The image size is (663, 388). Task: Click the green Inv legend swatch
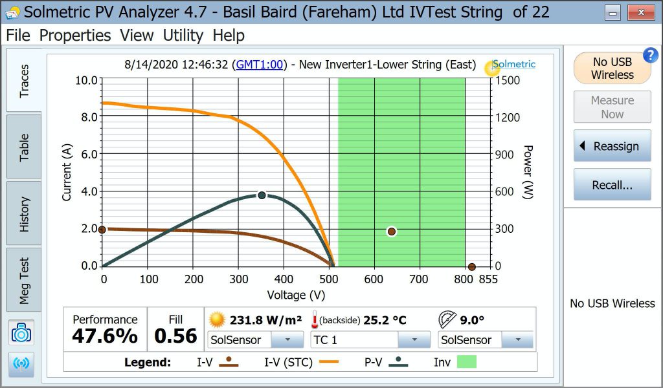click(466, 362)
